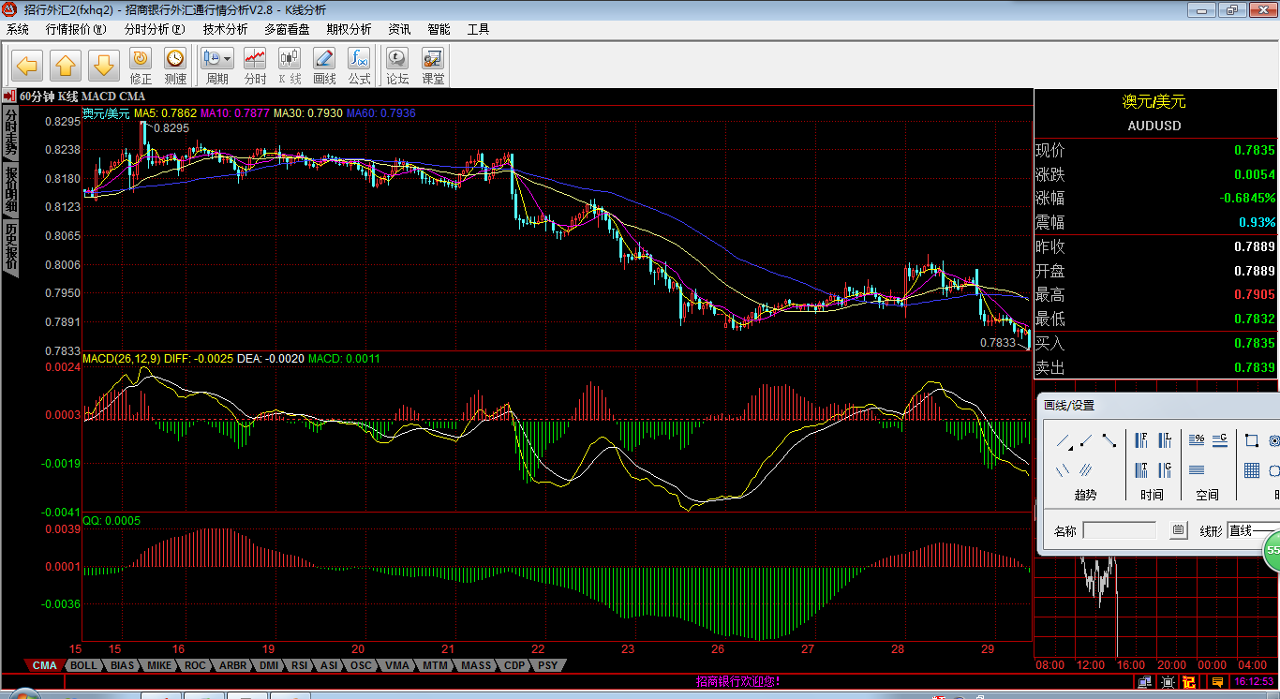Open the 技术分析 menu

tap(225, 29)
